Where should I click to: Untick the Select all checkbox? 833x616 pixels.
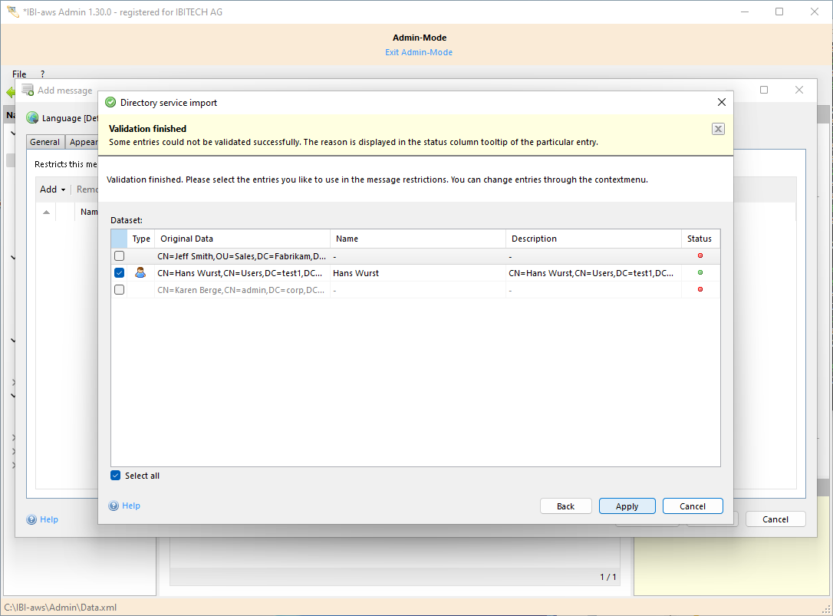(x=116, y=476)
